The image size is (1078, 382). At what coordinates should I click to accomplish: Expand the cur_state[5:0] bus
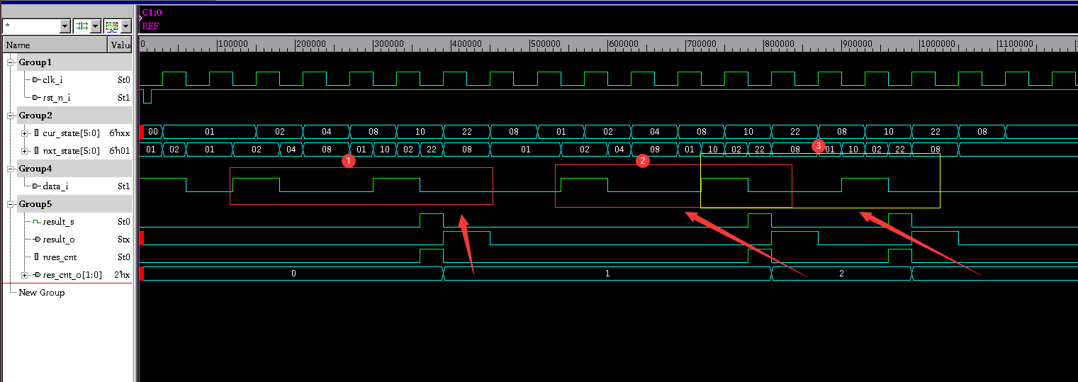coord(25,133)
